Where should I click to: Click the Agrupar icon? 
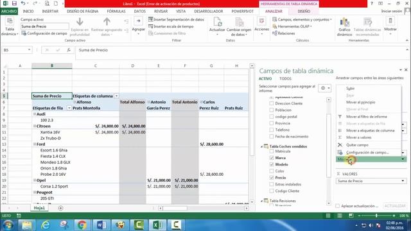tap(139, 21)
